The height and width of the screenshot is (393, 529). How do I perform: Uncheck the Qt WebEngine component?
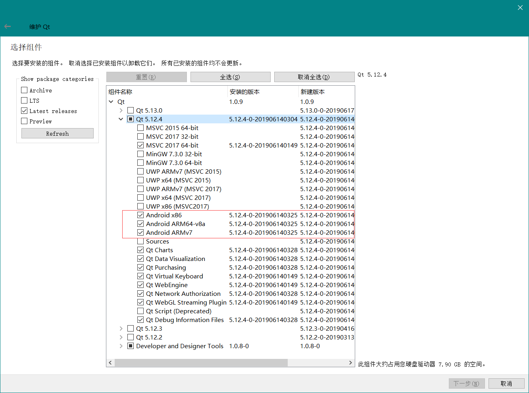[x=140, y=285]
